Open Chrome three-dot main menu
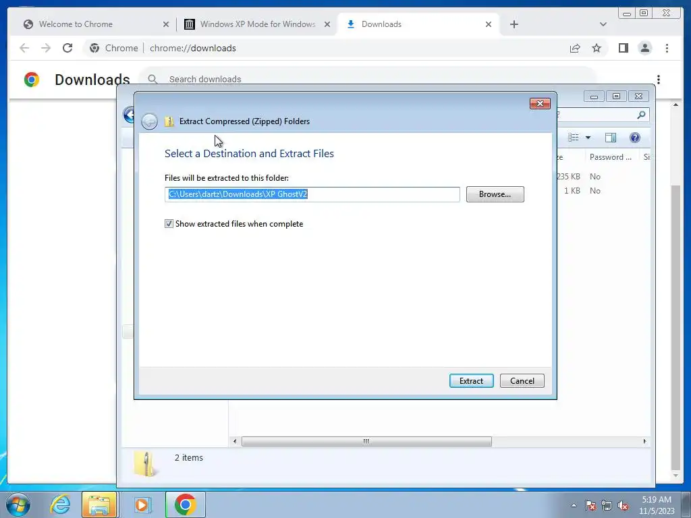 tap(667, 48)
